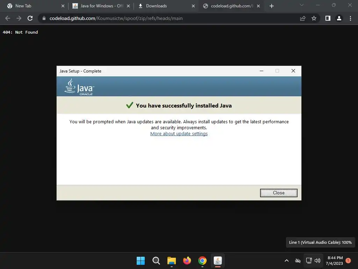This screenshot has height=269, width=358.
Task: Minimize the Java Setup dialog
Action: (262, 71)
